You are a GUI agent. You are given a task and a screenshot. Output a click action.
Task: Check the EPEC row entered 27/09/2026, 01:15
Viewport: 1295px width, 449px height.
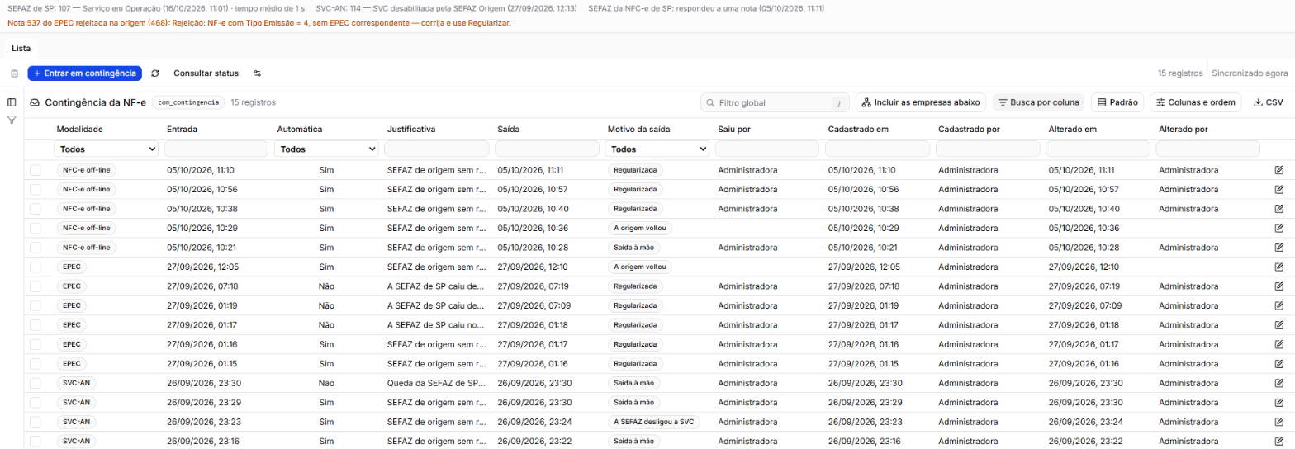coord(36,364)
